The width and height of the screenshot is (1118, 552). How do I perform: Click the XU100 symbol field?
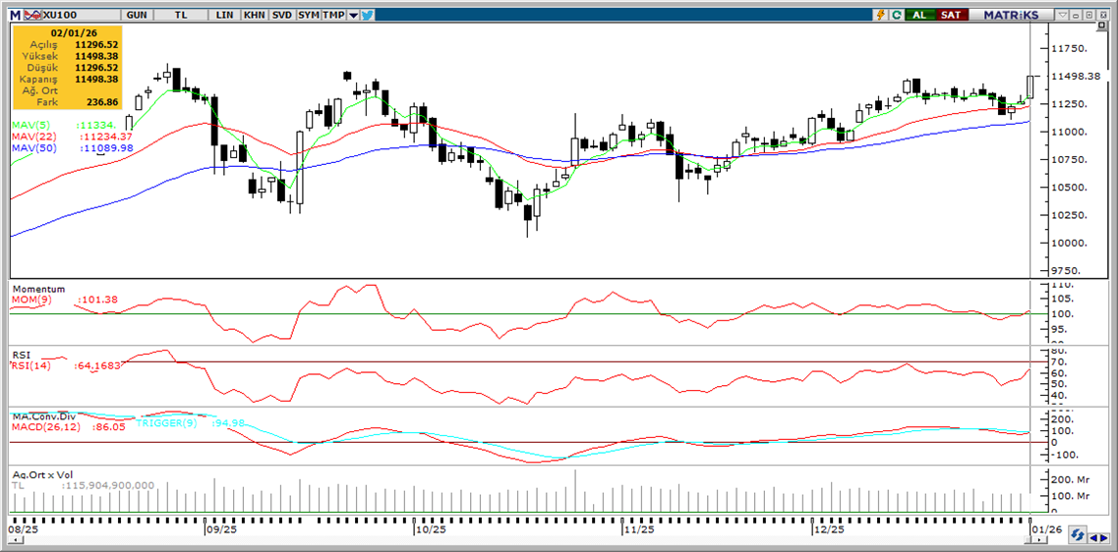[x=61, y=15]
